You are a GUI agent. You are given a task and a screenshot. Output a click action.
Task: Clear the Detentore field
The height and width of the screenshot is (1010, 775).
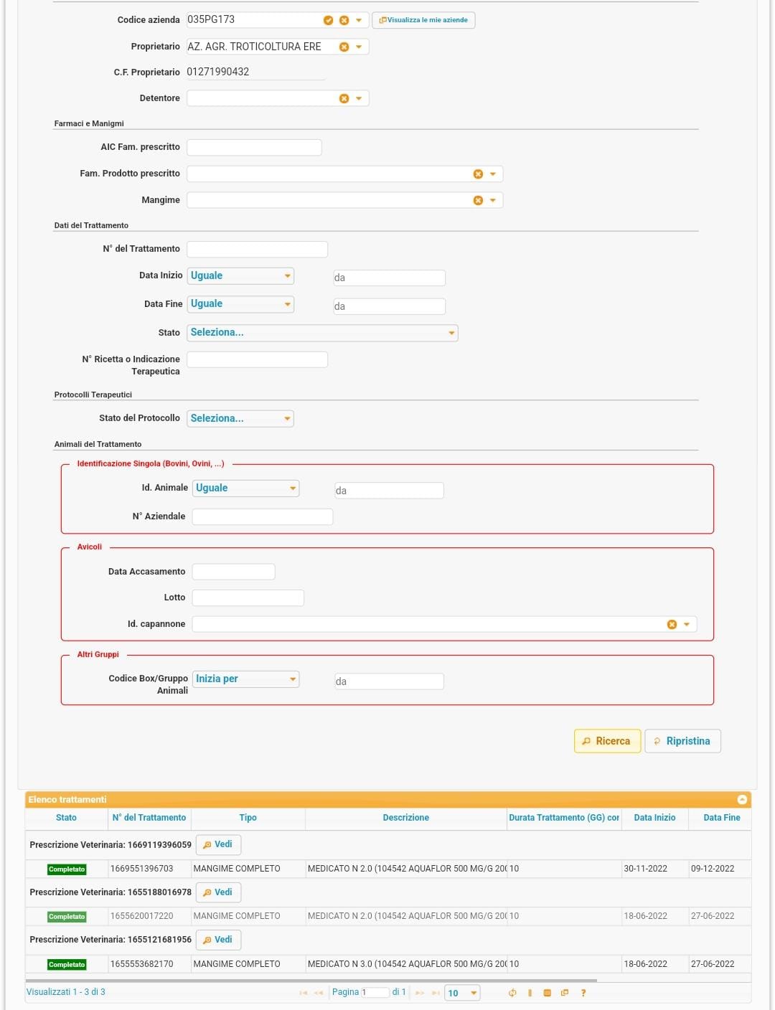[344, 98]
